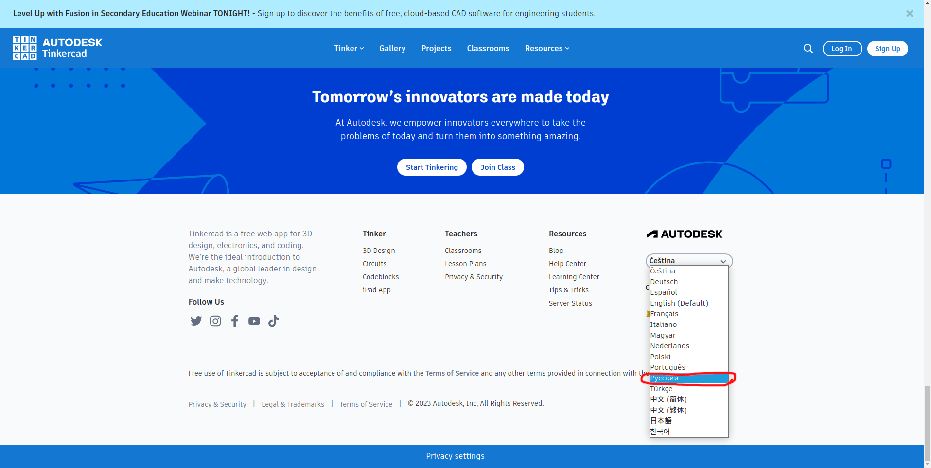This screenshot has width=931, height=468.
Task: Open iPad App footer link
Action: 377,290
